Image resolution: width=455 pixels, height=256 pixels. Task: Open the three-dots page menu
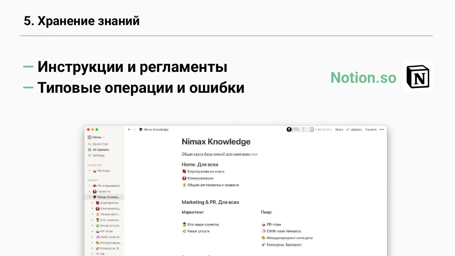click(x=382, y=129)
